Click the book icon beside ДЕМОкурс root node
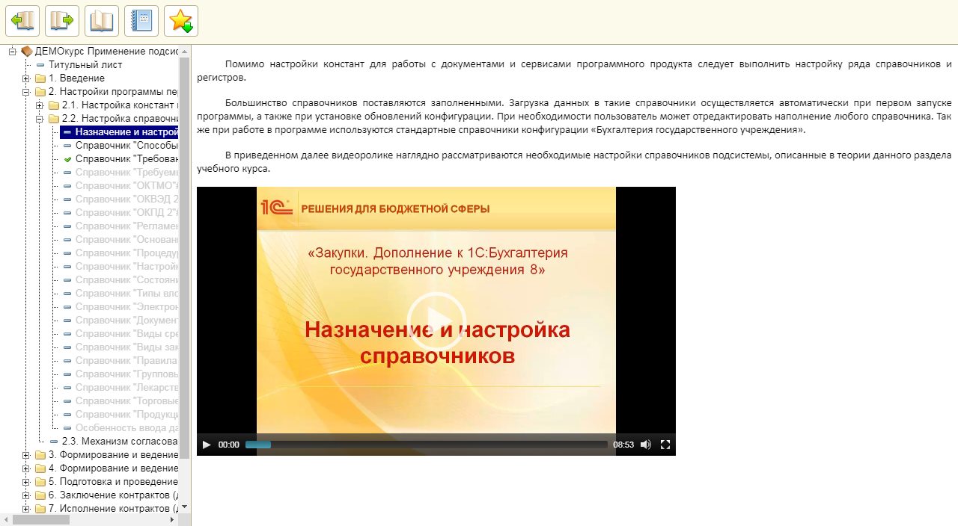The height and width of the screenshot is (526, 958). coord(27,52)
